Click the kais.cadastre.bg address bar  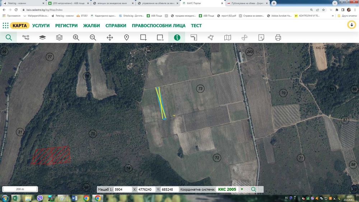pos(165,10)
